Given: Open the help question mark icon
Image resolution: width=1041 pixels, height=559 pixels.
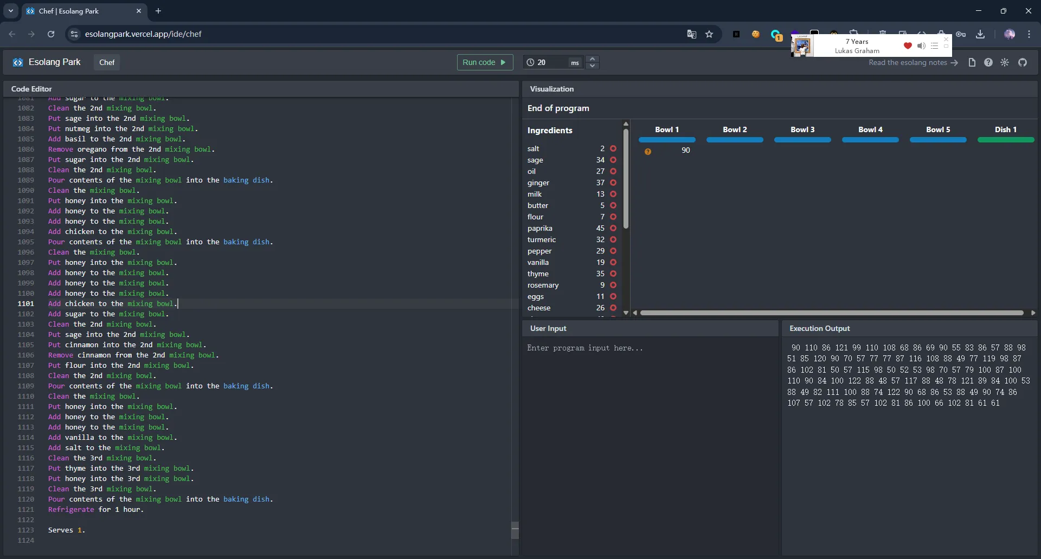Looking at the screenshot, I should pos(988,62).
